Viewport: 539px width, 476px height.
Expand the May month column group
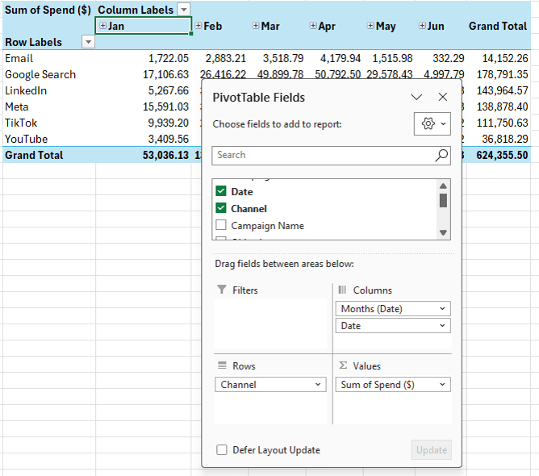(x=370, y=26)
